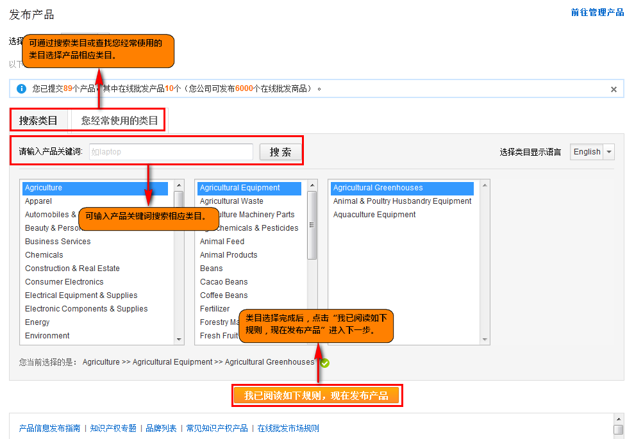Choose Animal Feed subcategory

[222, 242]
